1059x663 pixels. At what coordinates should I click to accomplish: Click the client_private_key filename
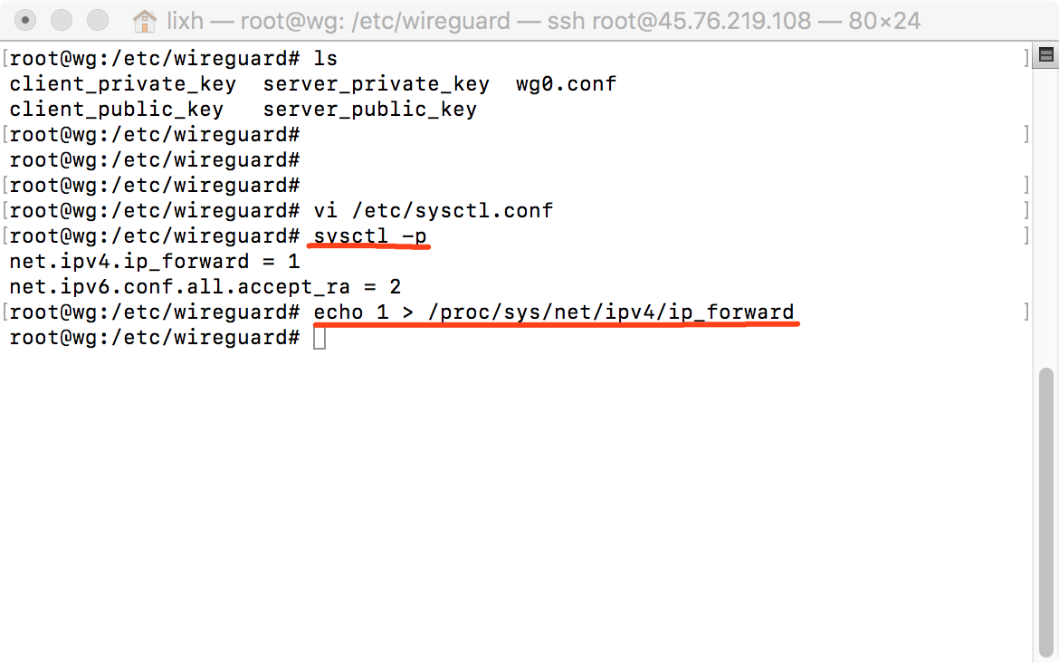(x=123, y=84)
